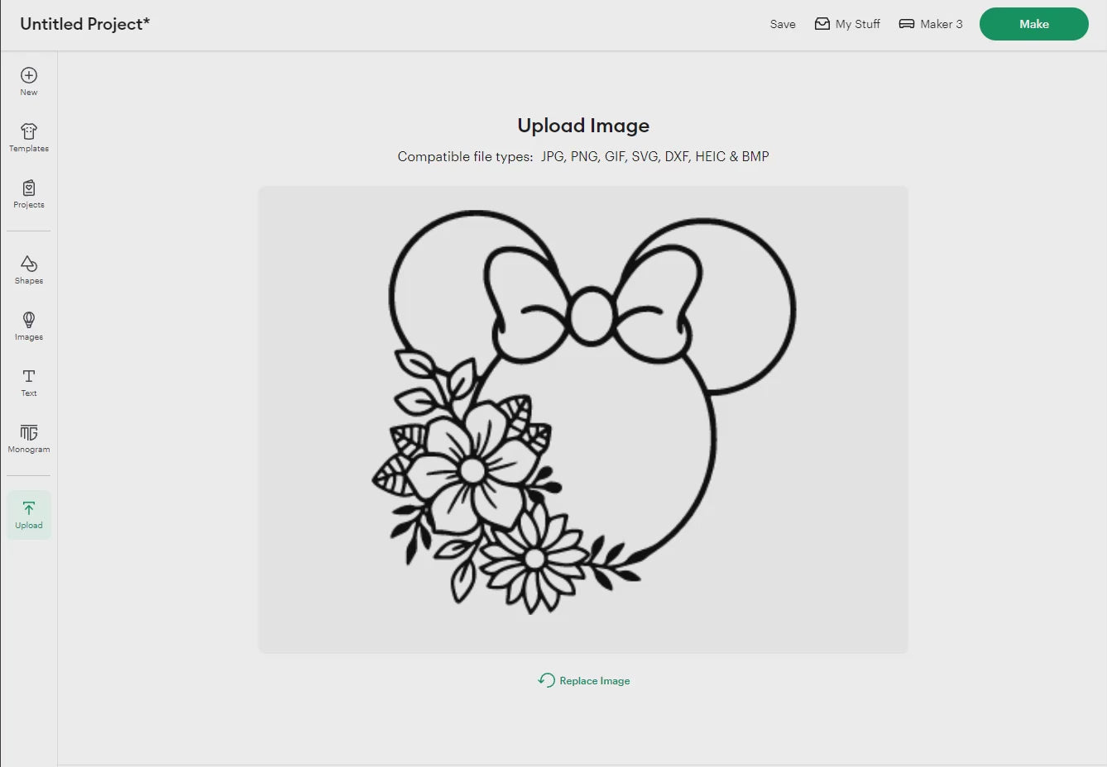This screenshot has width=1107, height=767.
Task: Open My Stuff
Action: (847, 24)
